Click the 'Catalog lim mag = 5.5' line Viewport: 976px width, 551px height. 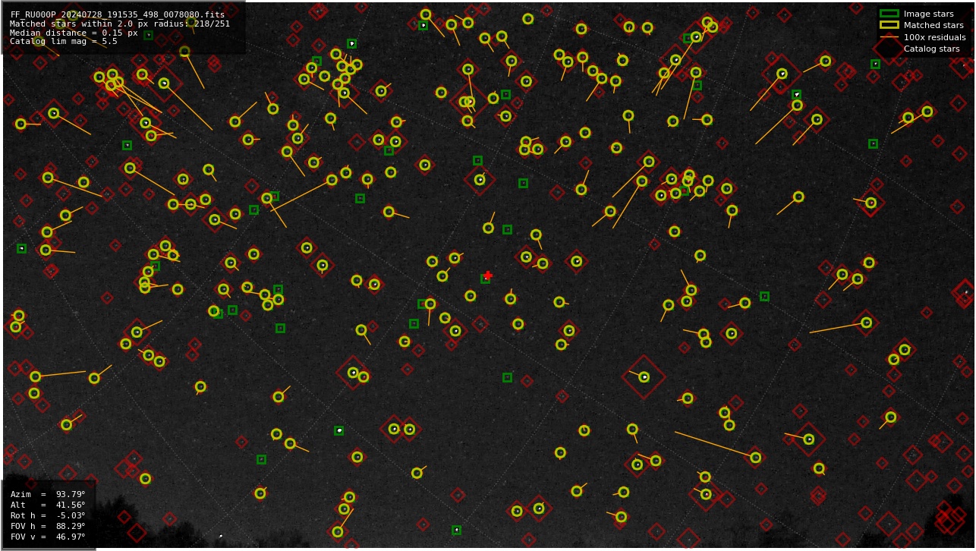64,42
